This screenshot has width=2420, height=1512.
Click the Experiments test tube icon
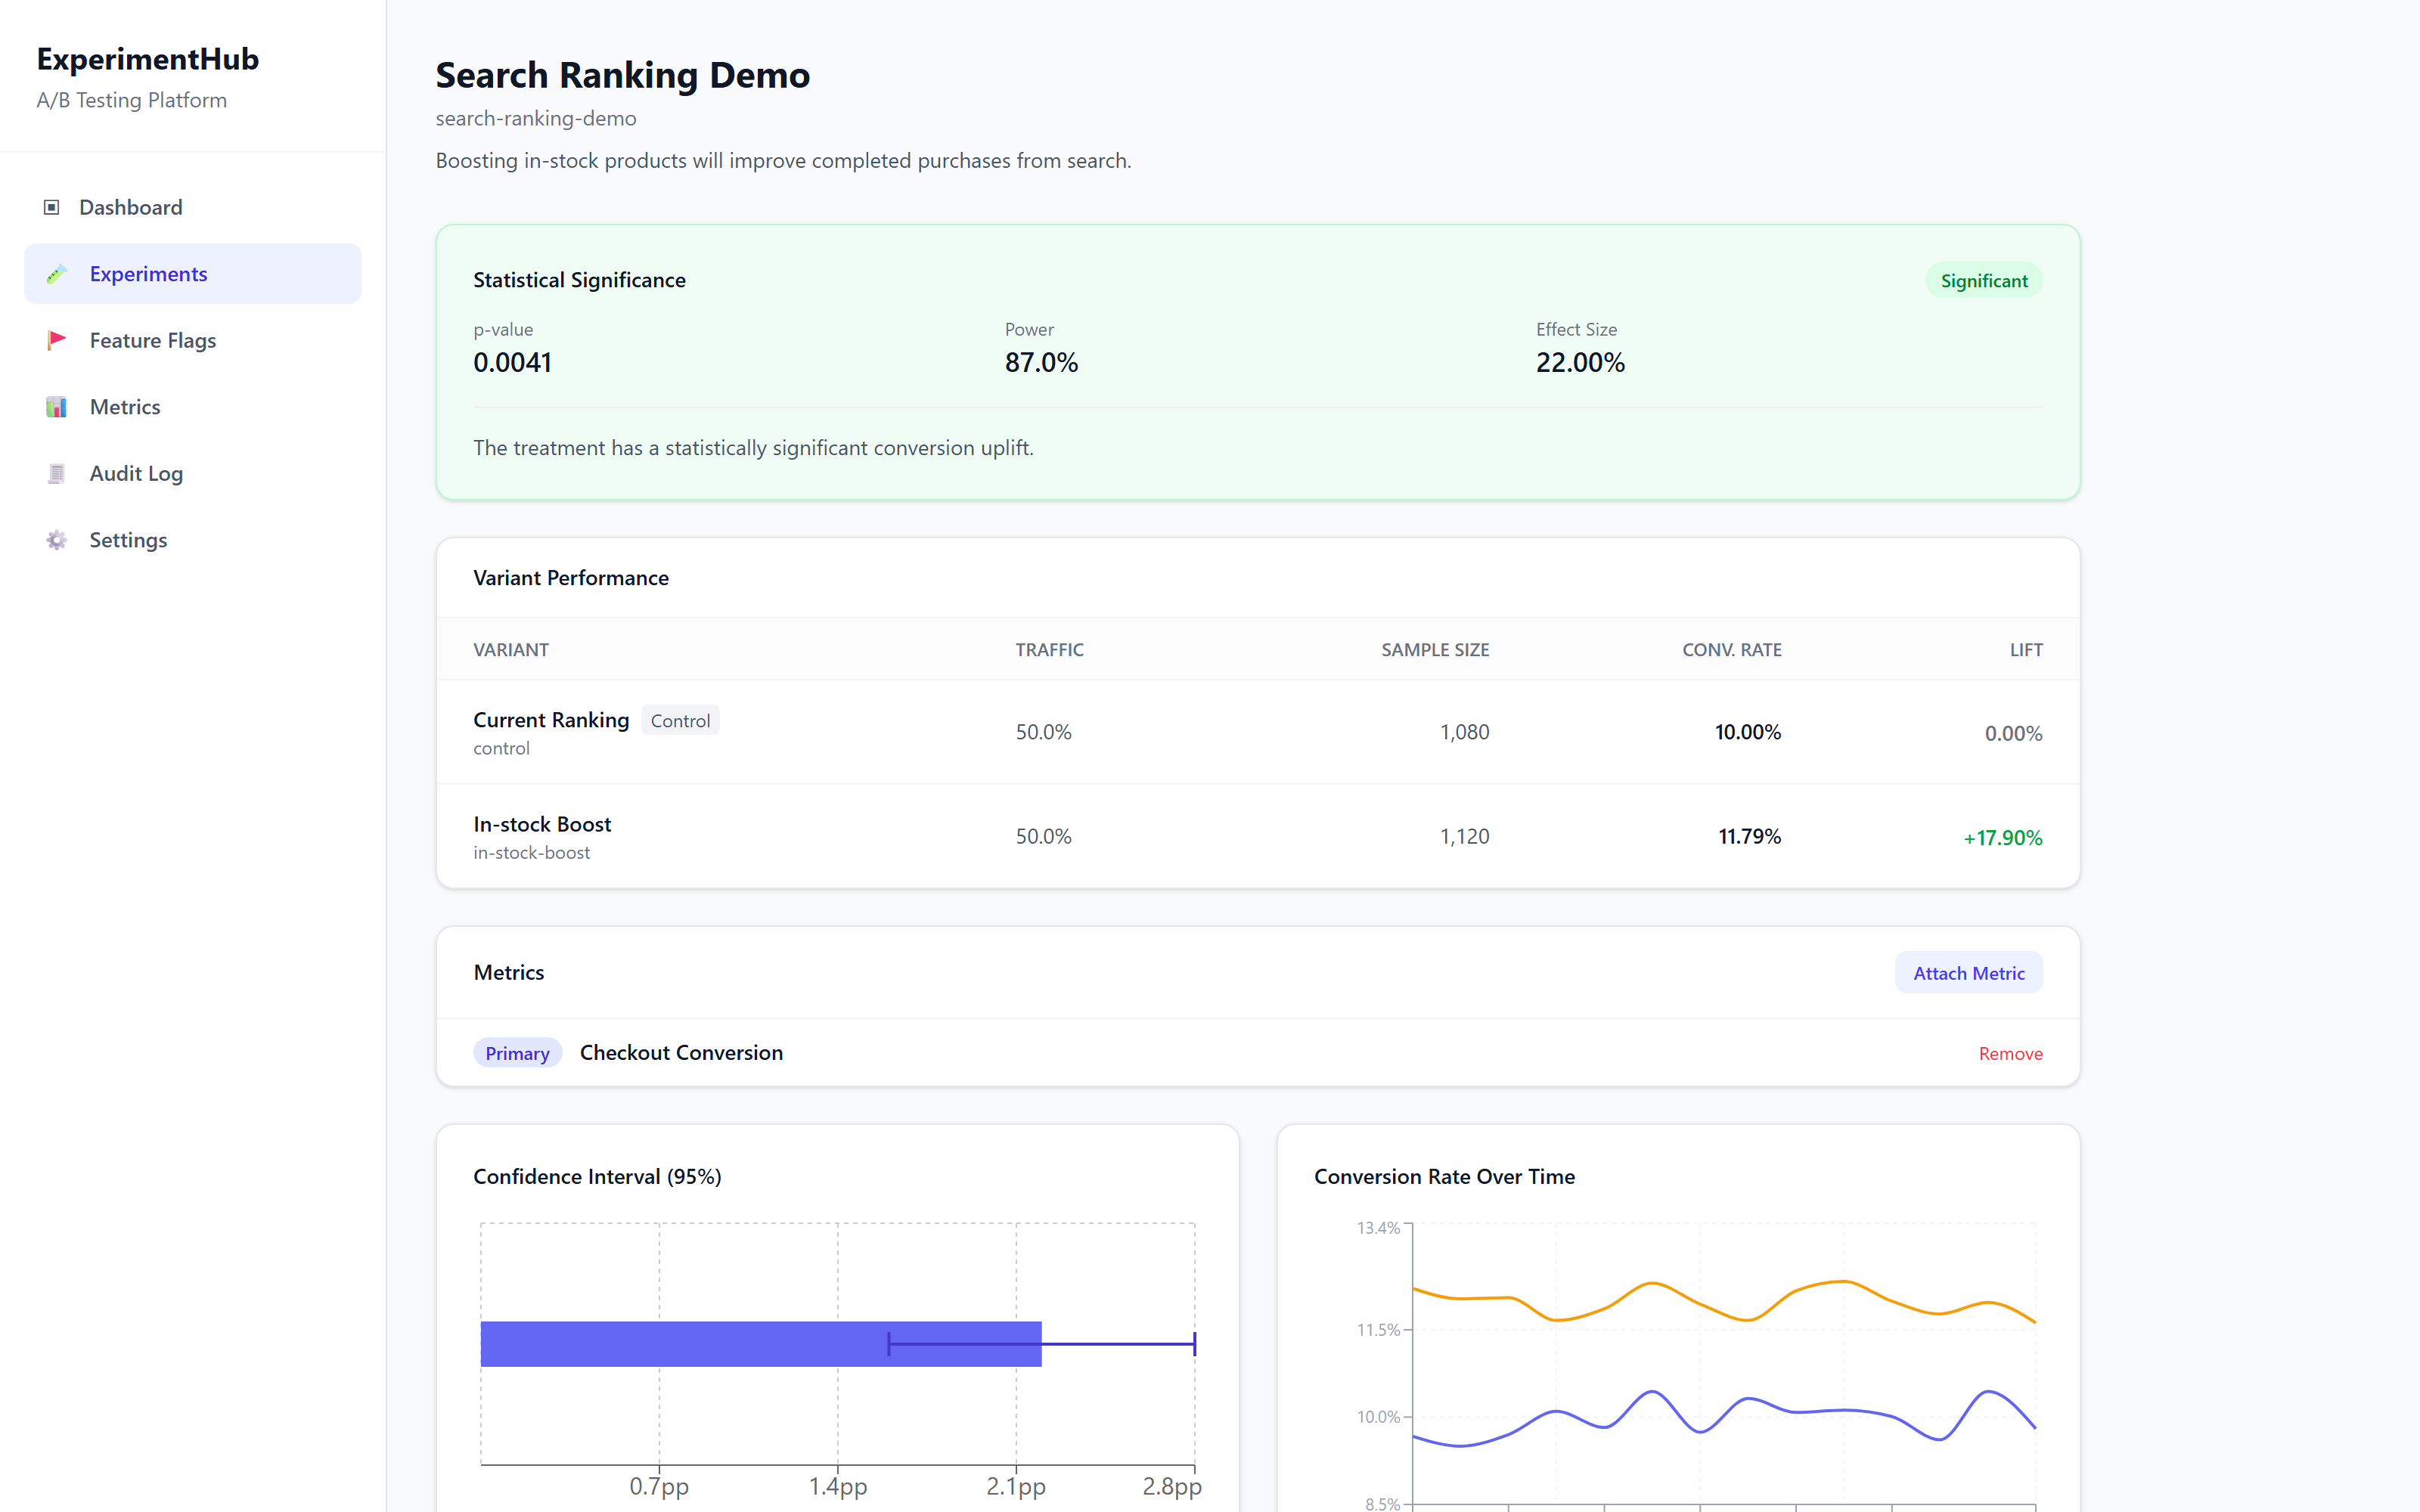pos(56,274)
